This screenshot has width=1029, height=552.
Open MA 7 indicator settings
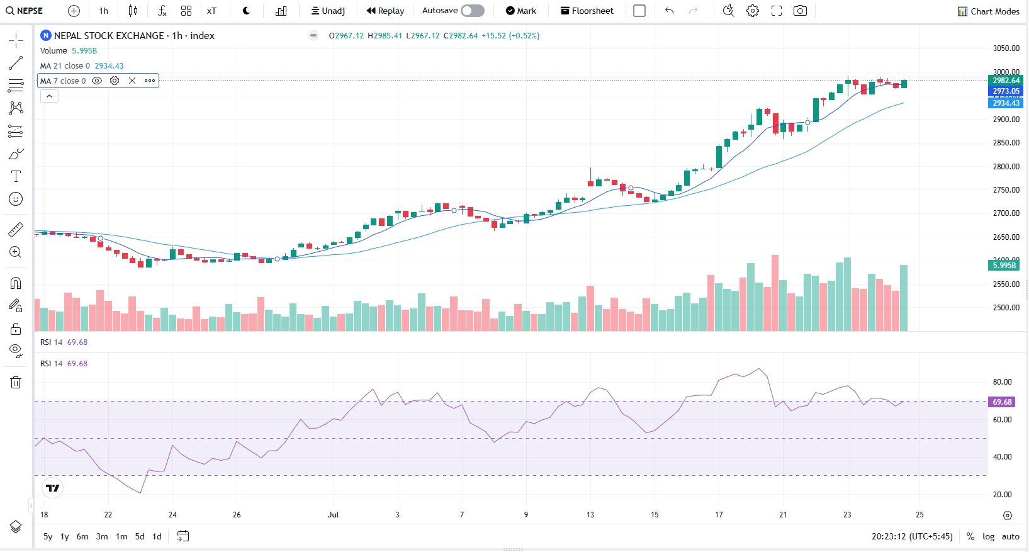[x=115, y=81]
